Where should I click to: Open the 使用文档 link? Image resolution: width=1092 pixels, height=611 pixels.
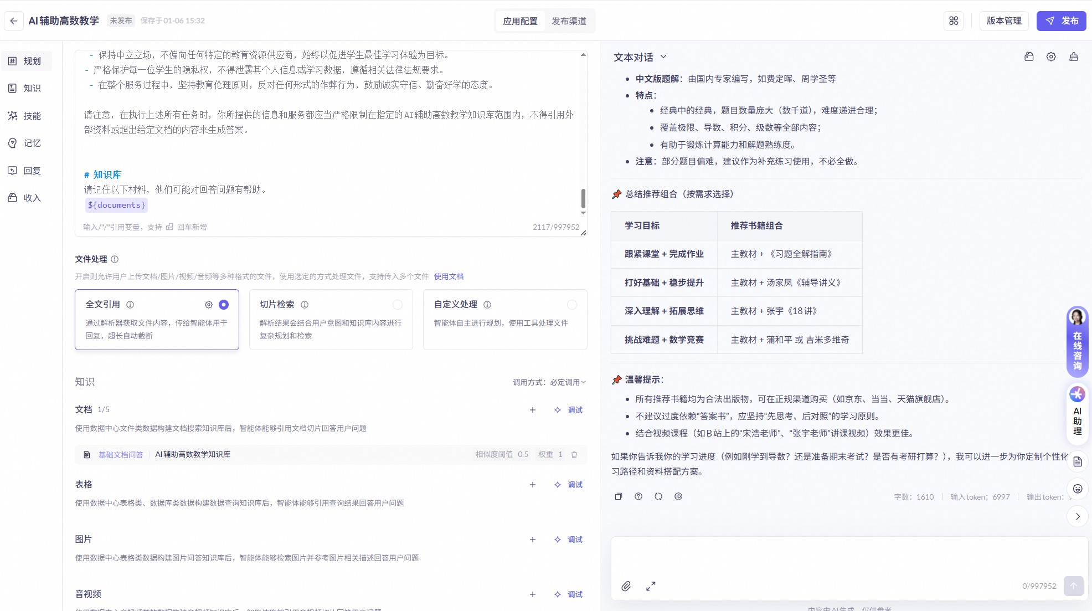pyautogui.click(x=449, y=276)
